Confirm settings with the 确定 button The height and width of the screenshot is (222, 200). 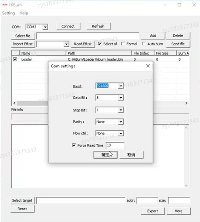click(105, 155)
